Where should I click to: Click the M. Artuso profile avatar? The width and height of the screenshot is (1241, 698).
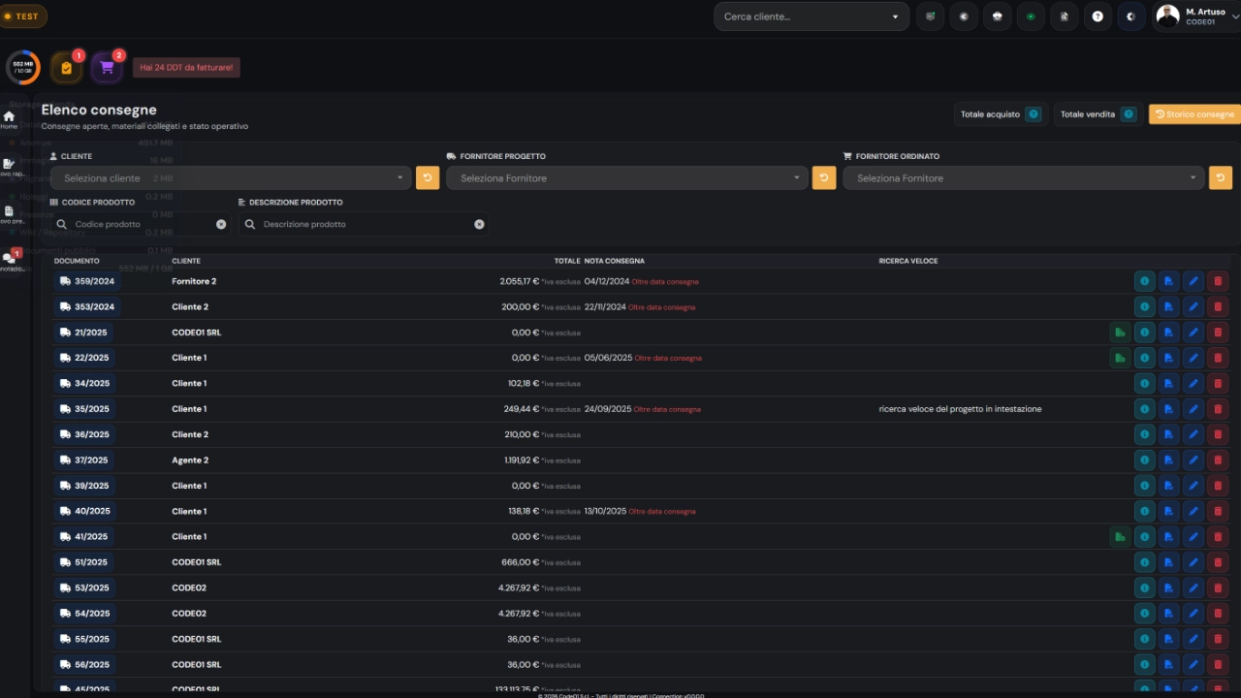[1168, 16]
